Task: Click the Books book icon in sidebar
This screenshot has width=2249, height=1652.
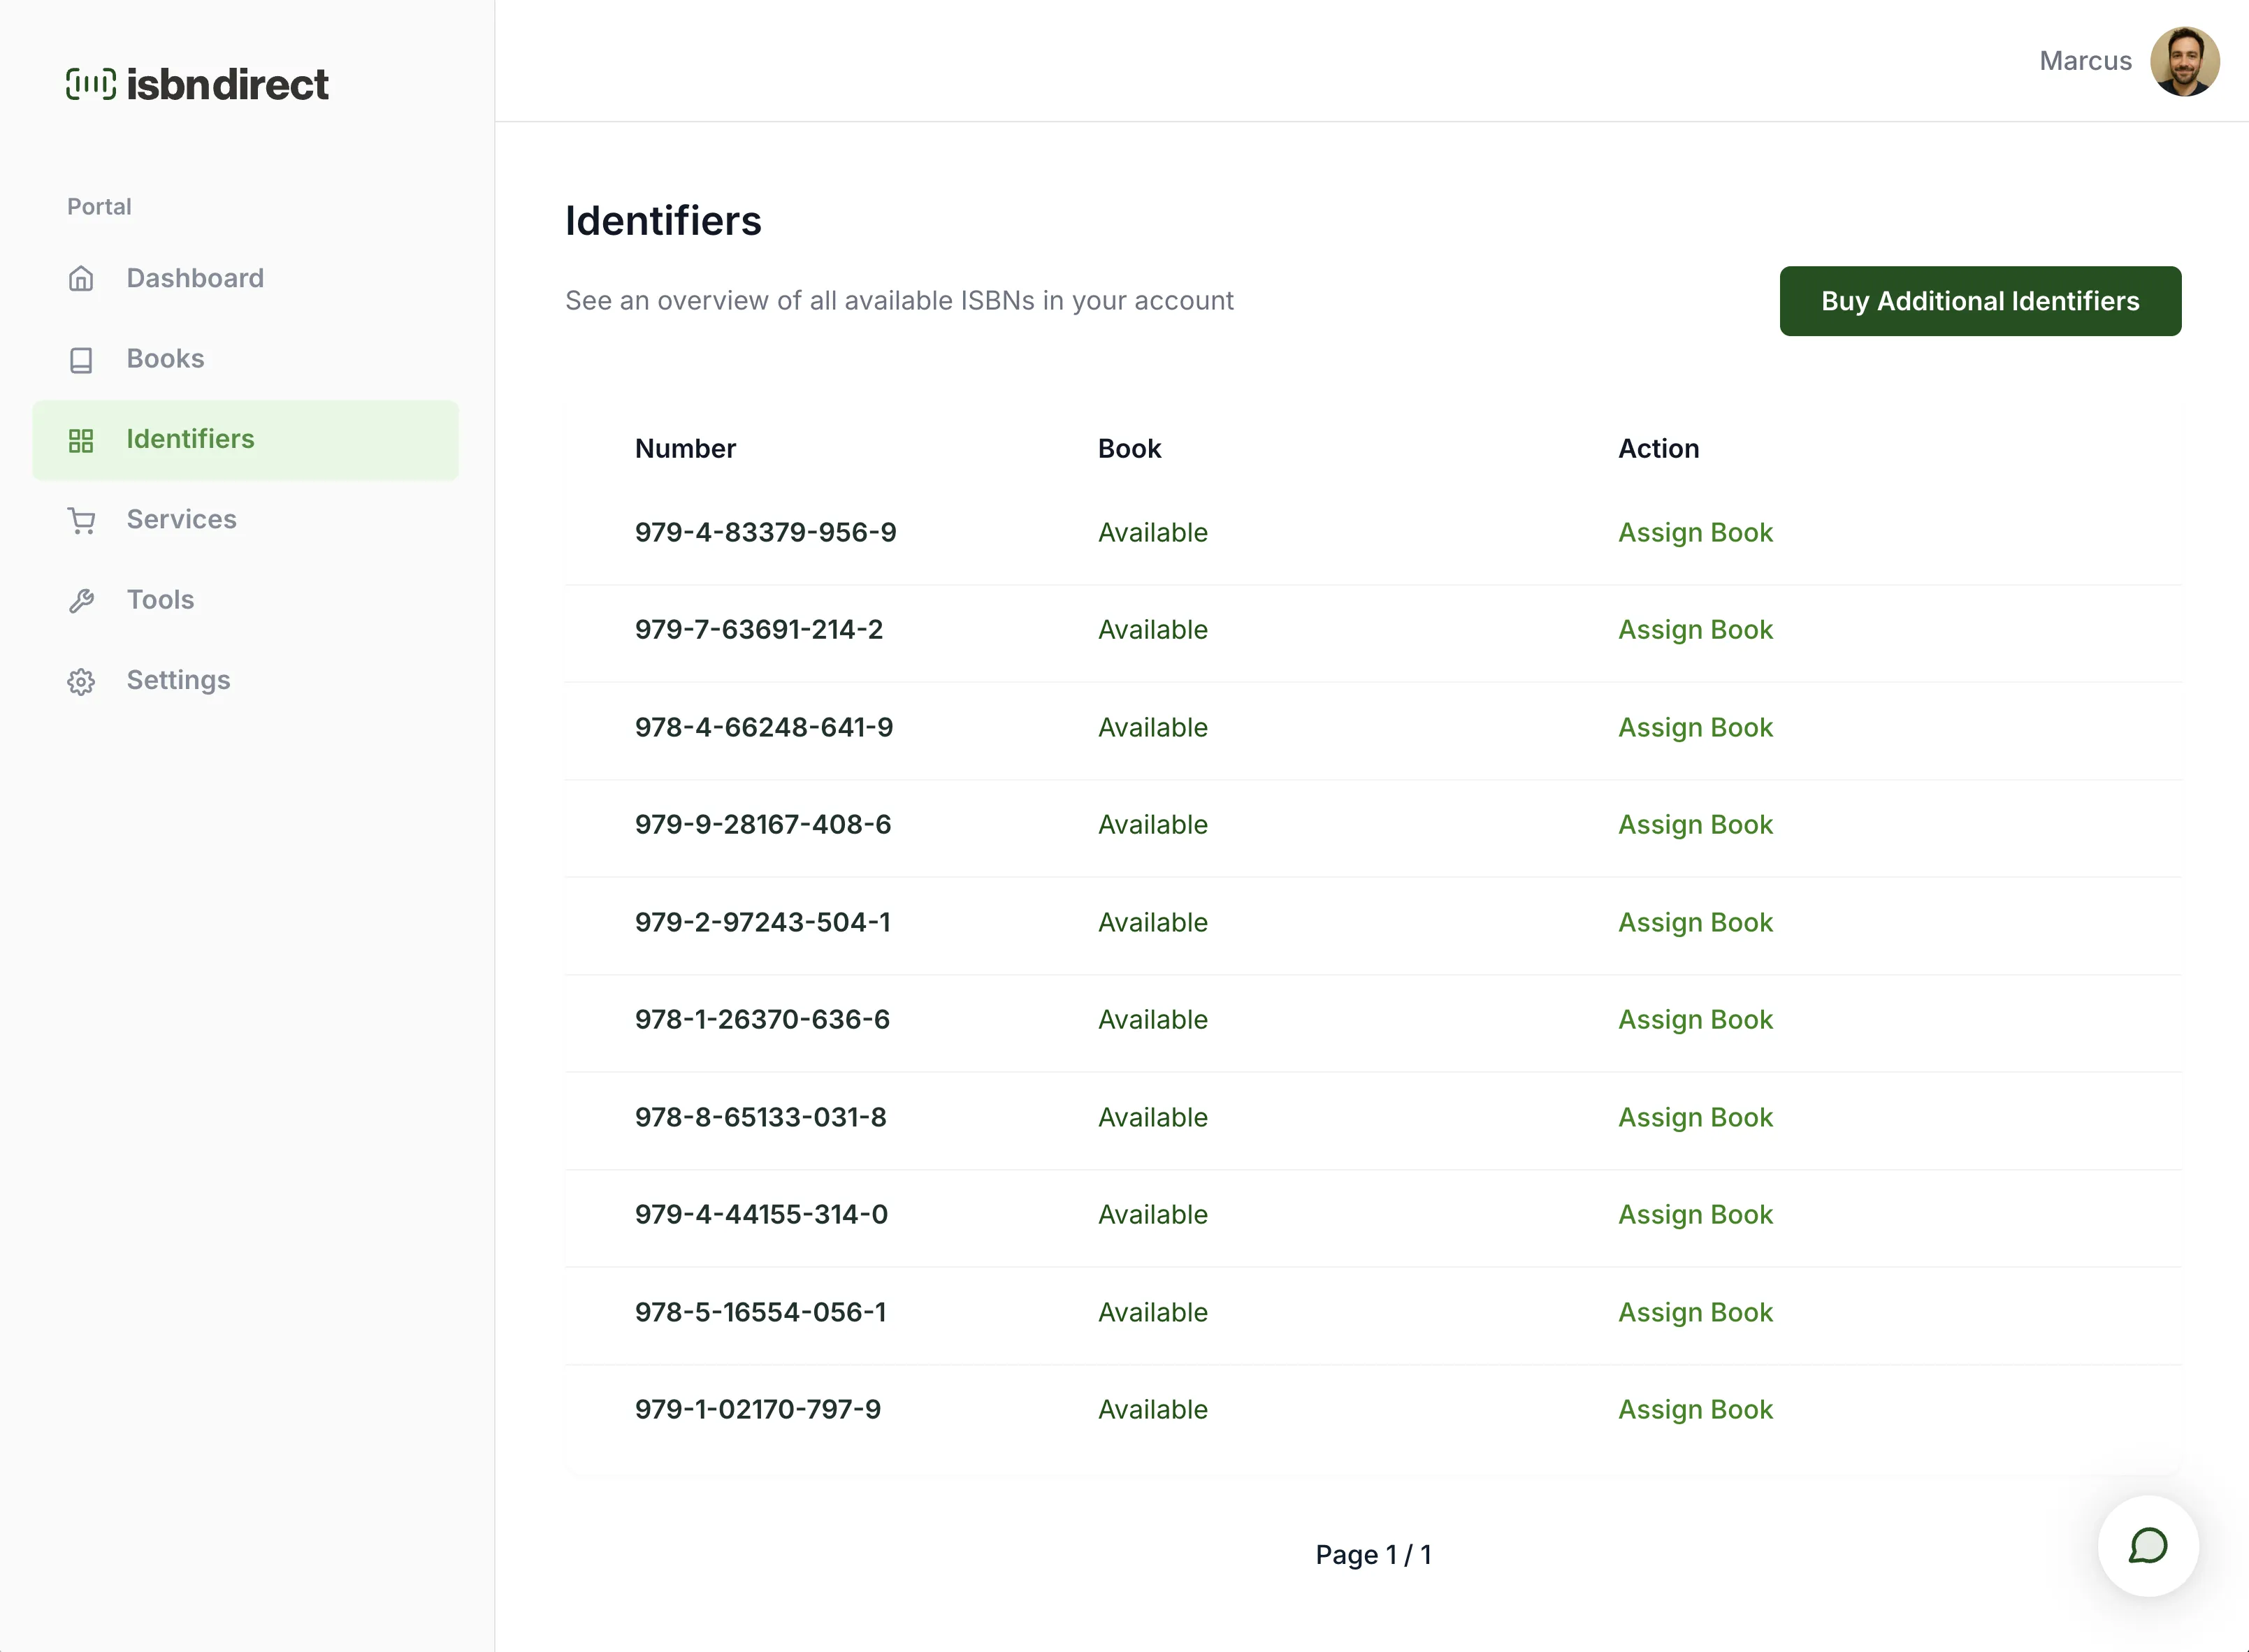Action: (x=81, y=359)
